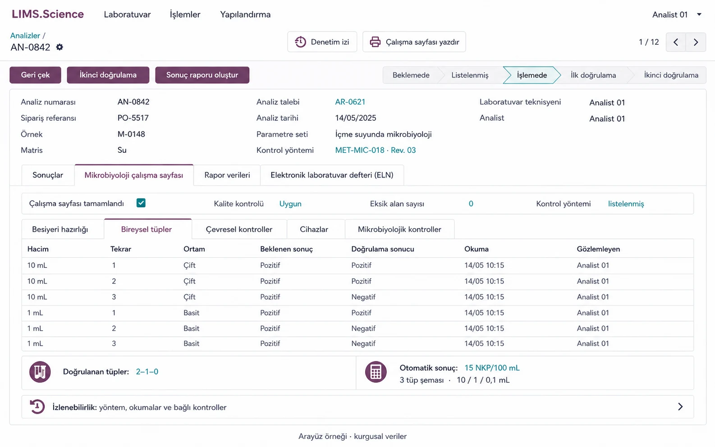Go to previous record with left arrow
Screen dimensions: 715x447
coord(676,42)
